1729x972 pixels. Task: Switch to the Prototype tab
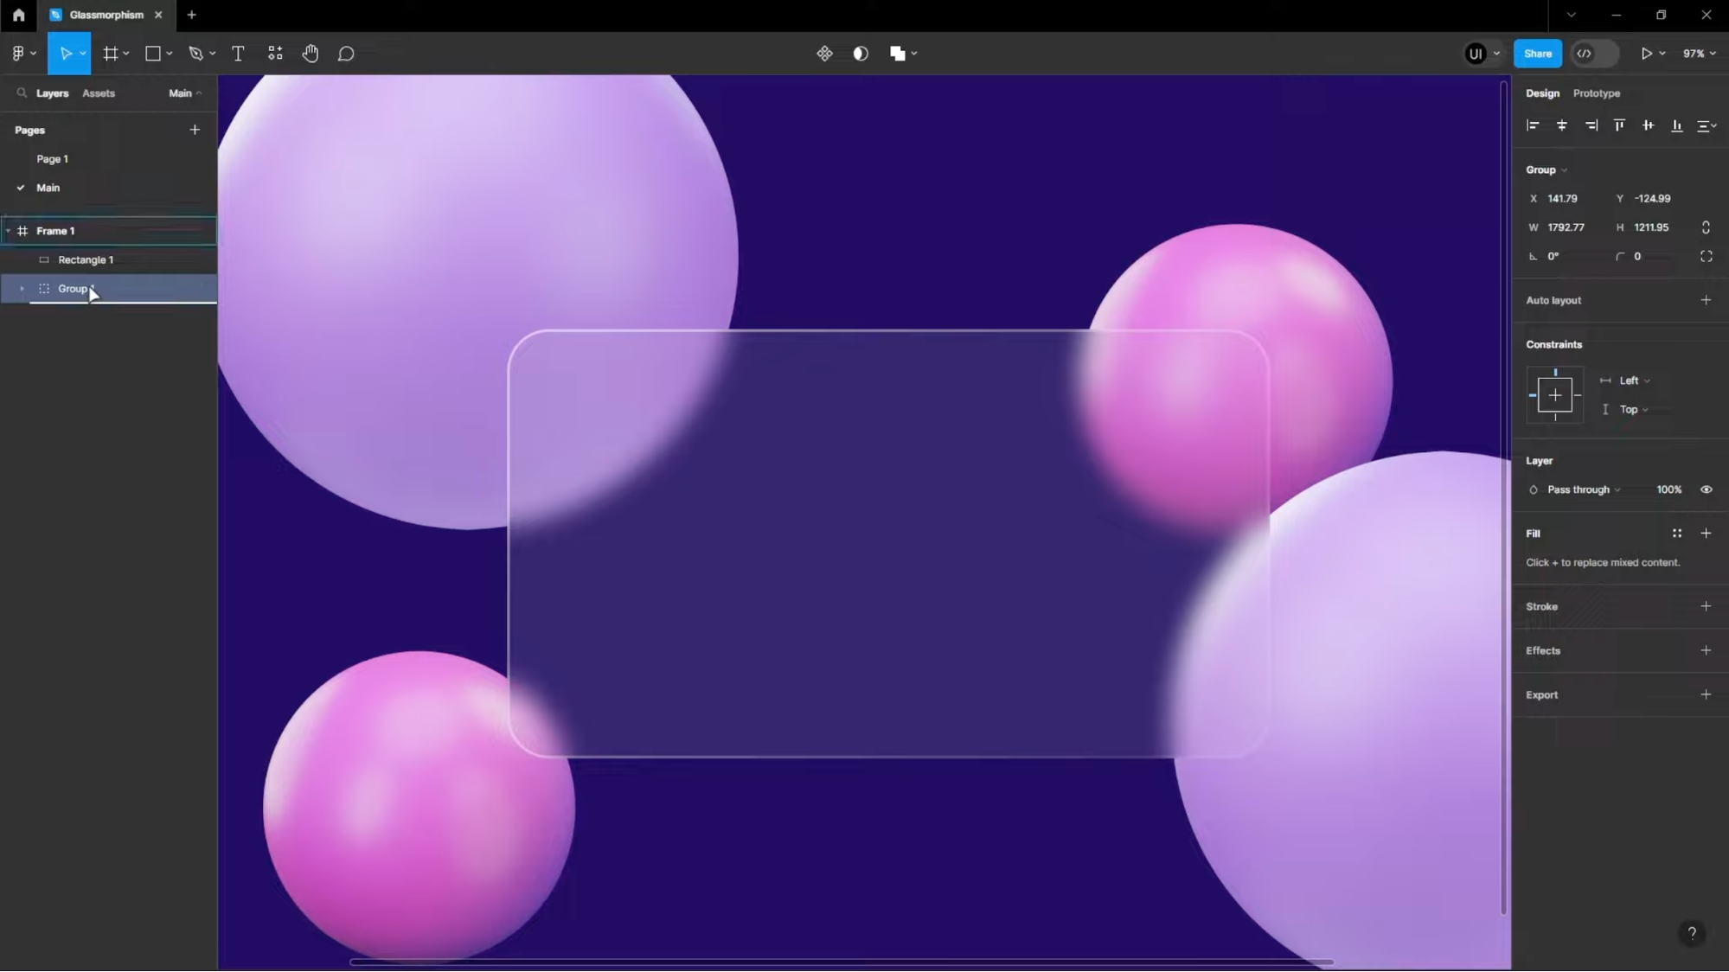[x=1596, y=93]
